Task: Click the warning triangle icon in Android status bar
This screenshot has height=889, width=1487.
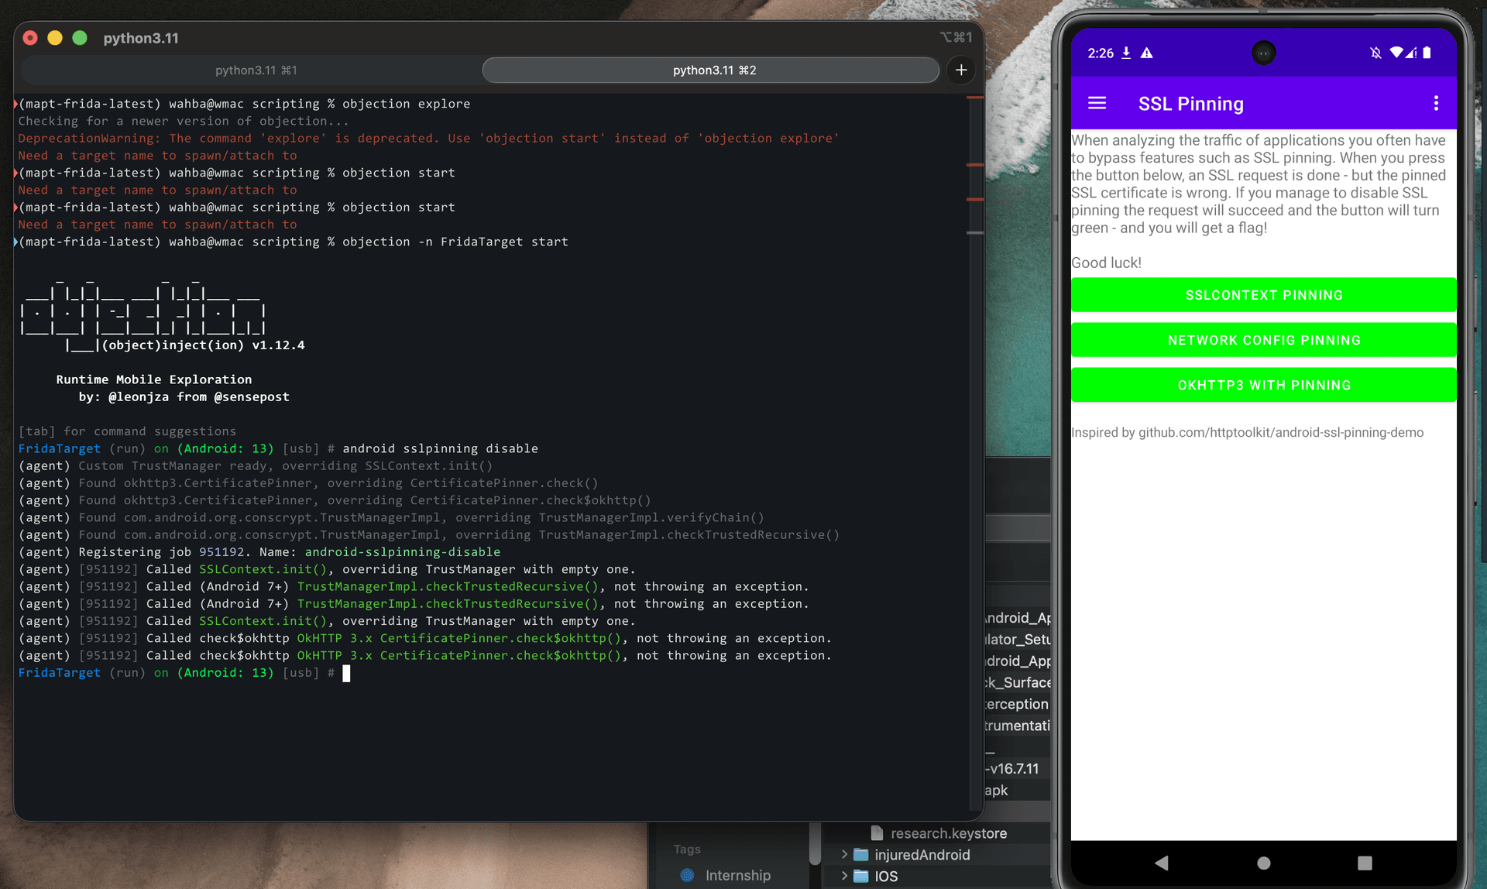Action: coord(1147,53)
